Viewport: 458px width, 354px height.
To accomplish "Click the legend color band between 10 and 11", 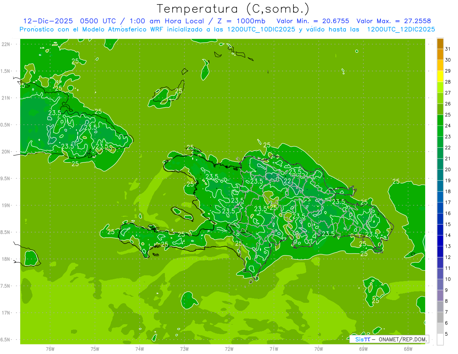I will pos(440,273).
